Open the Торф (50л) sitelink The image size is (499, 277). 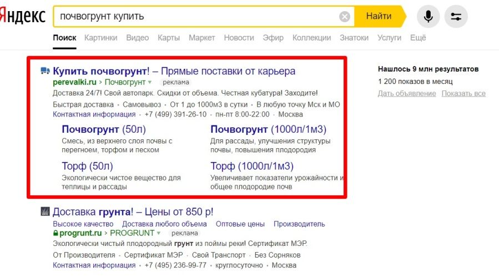coord(87,166)
